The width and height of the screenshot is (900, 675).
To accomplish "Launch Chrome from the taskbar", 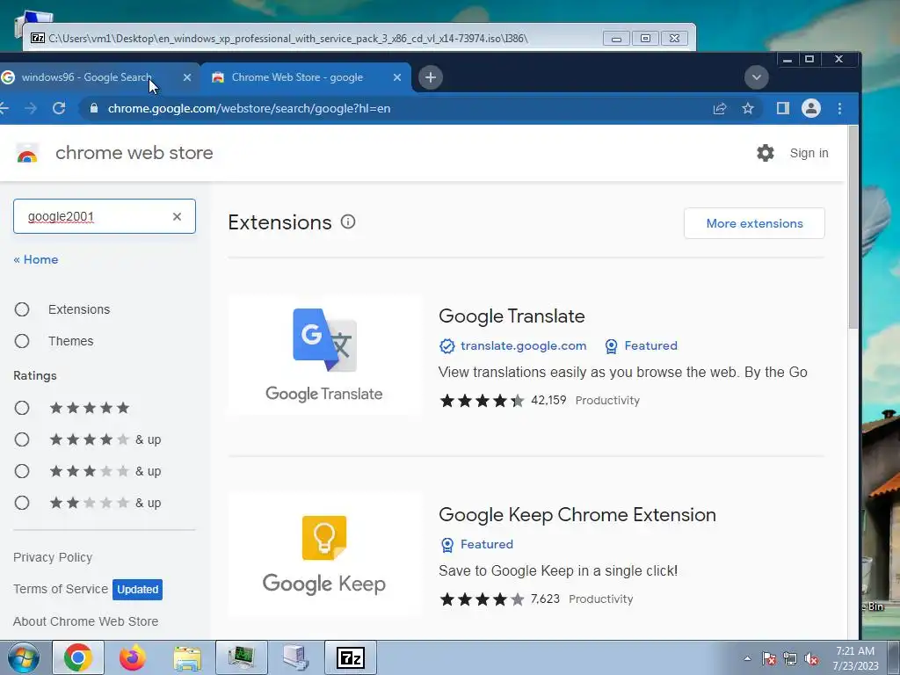I will pyautogui.click(x=78, y=657).
